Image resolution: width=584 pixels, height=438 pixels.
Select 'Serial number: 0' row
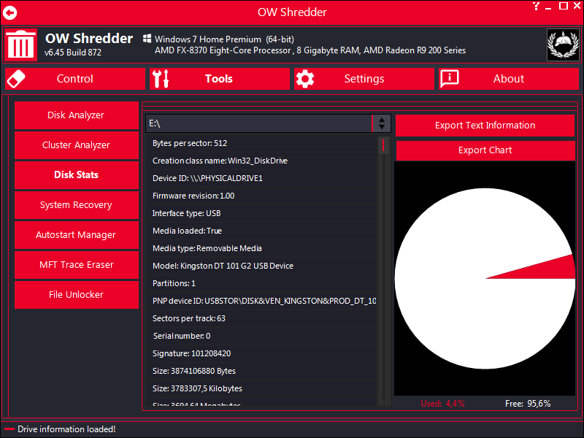(261, 336)
